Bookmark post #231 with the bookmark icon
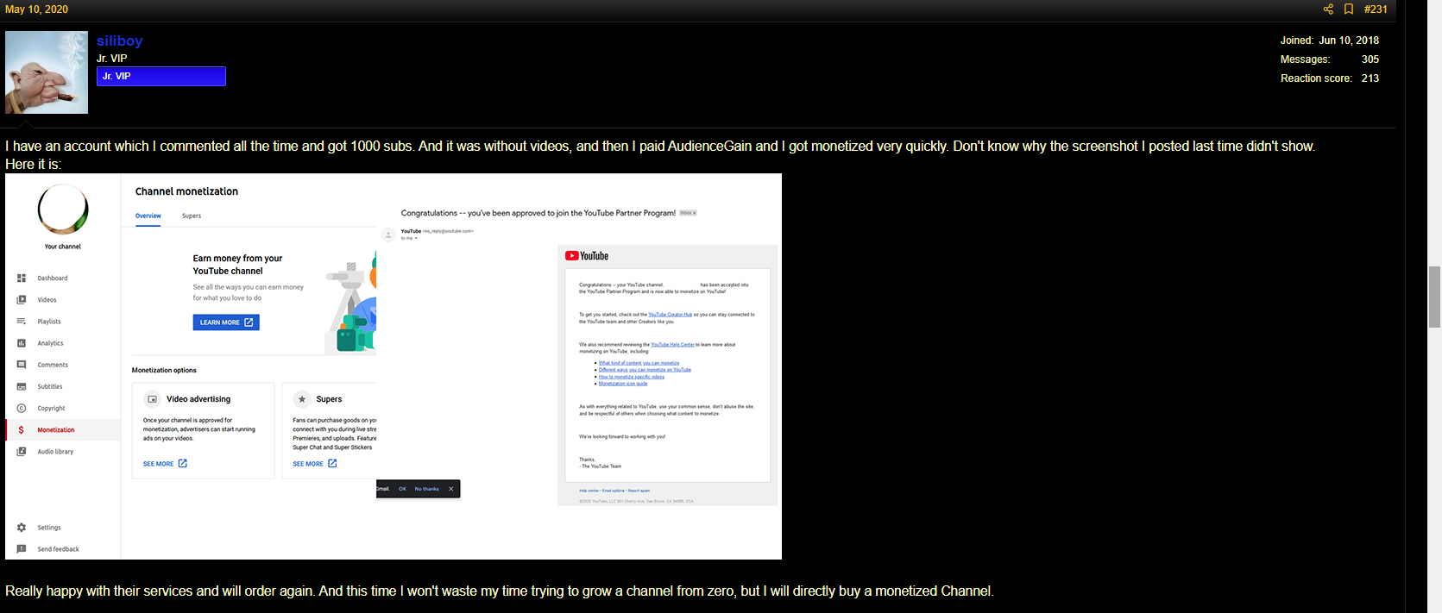 click(x=1349, y=9)
